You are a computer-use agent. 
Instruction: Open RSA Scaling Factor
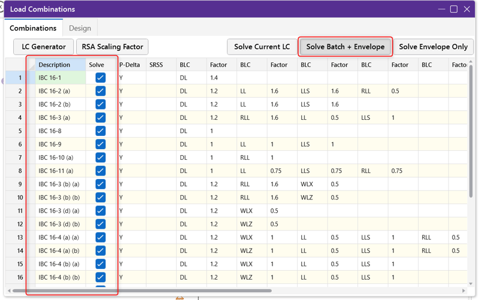click(113, 47)
